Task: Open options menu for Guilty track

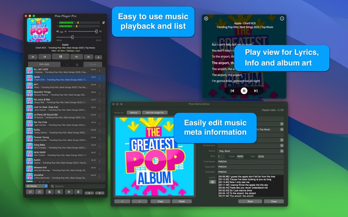Action: pos(100,132)
